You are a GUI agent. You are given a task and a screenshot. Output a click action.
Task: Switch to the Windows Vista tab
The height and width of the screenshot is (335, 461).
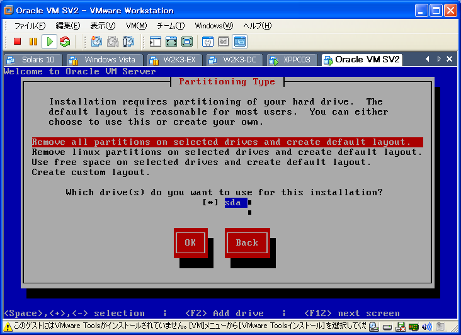coord(105,60)
